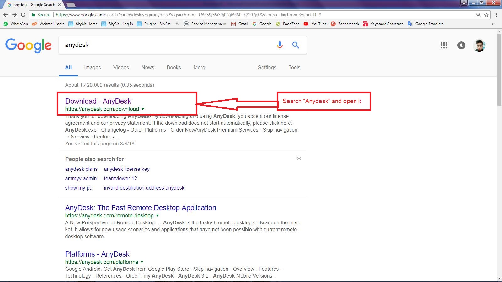Open the Chrome three-dot menu
Viewport: 502px width, 282px height.
tap(496, 15)
